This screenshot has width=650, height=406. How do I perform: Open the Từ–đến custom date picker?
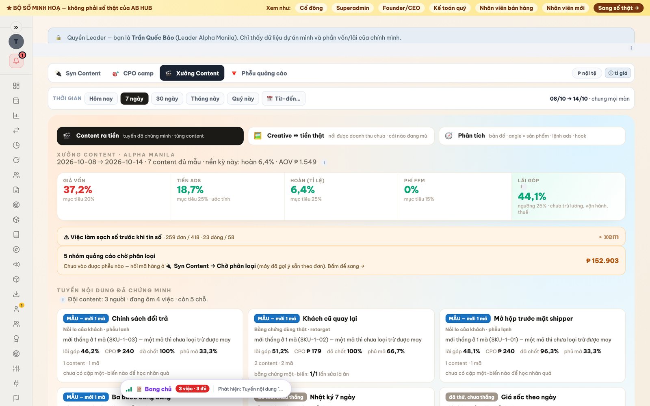tap(284, 99)
